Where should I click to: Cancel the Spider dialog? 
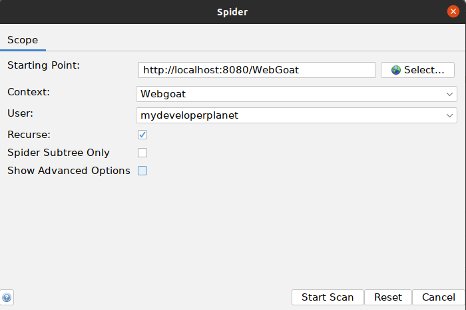439,297
